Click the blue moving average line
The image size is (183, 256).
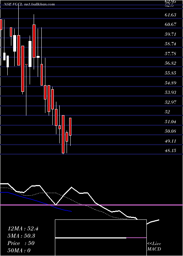(x=36, y=202)
